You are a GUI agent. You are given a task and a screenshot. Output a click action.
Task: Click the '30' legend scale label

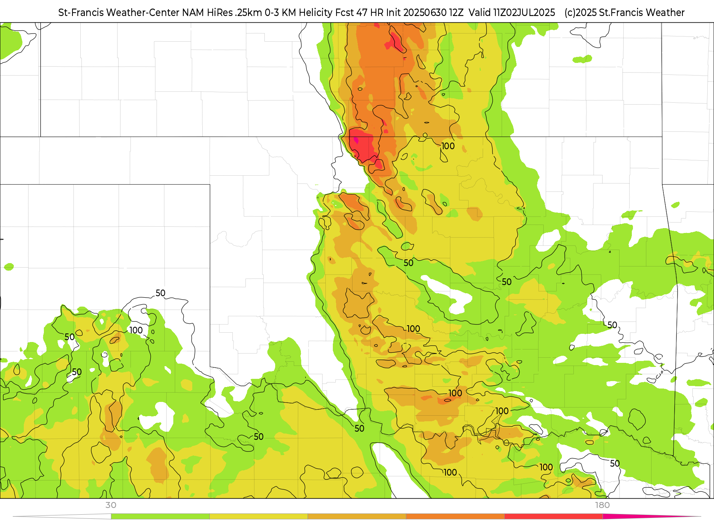coord(111,505)
